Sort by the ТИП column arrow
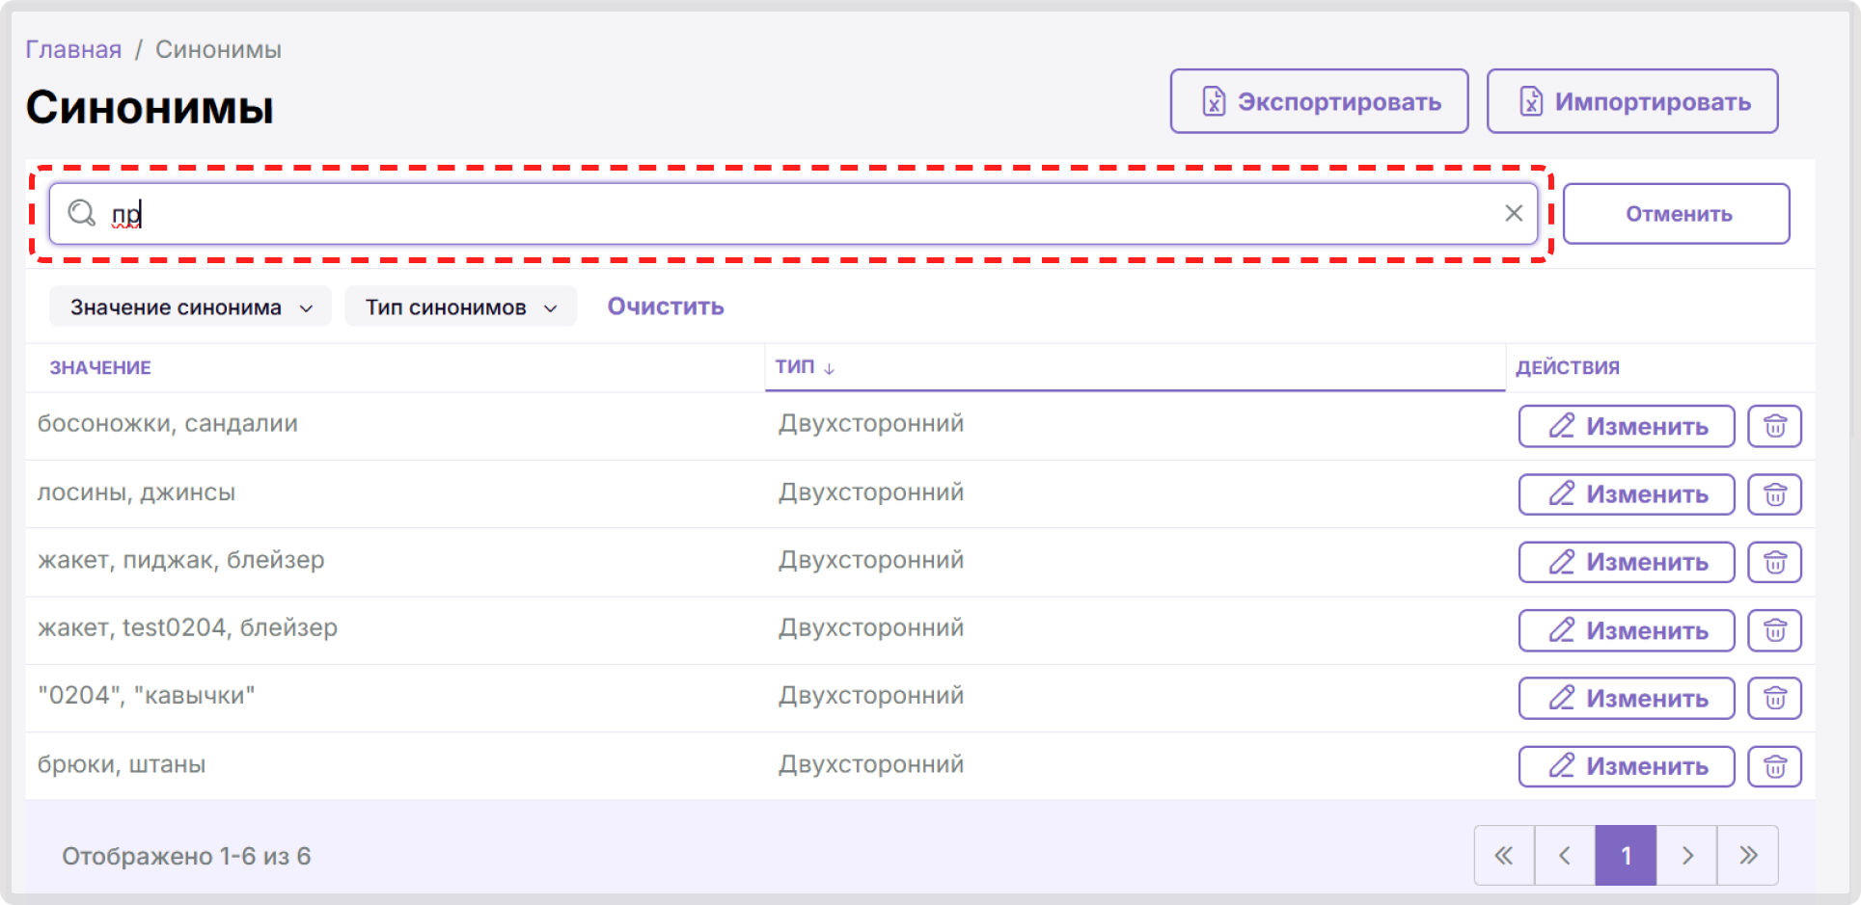This screenshot has height=905, width=1861. click(x=829, y=368)
